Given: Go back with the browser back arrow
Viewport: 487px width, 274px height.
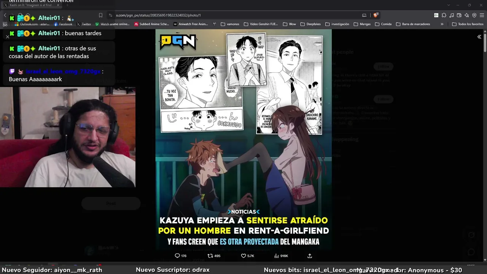Looking at the screenshot, I should click(x=5, y=15).
